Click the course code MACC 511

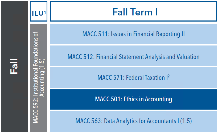click(95, 34)
